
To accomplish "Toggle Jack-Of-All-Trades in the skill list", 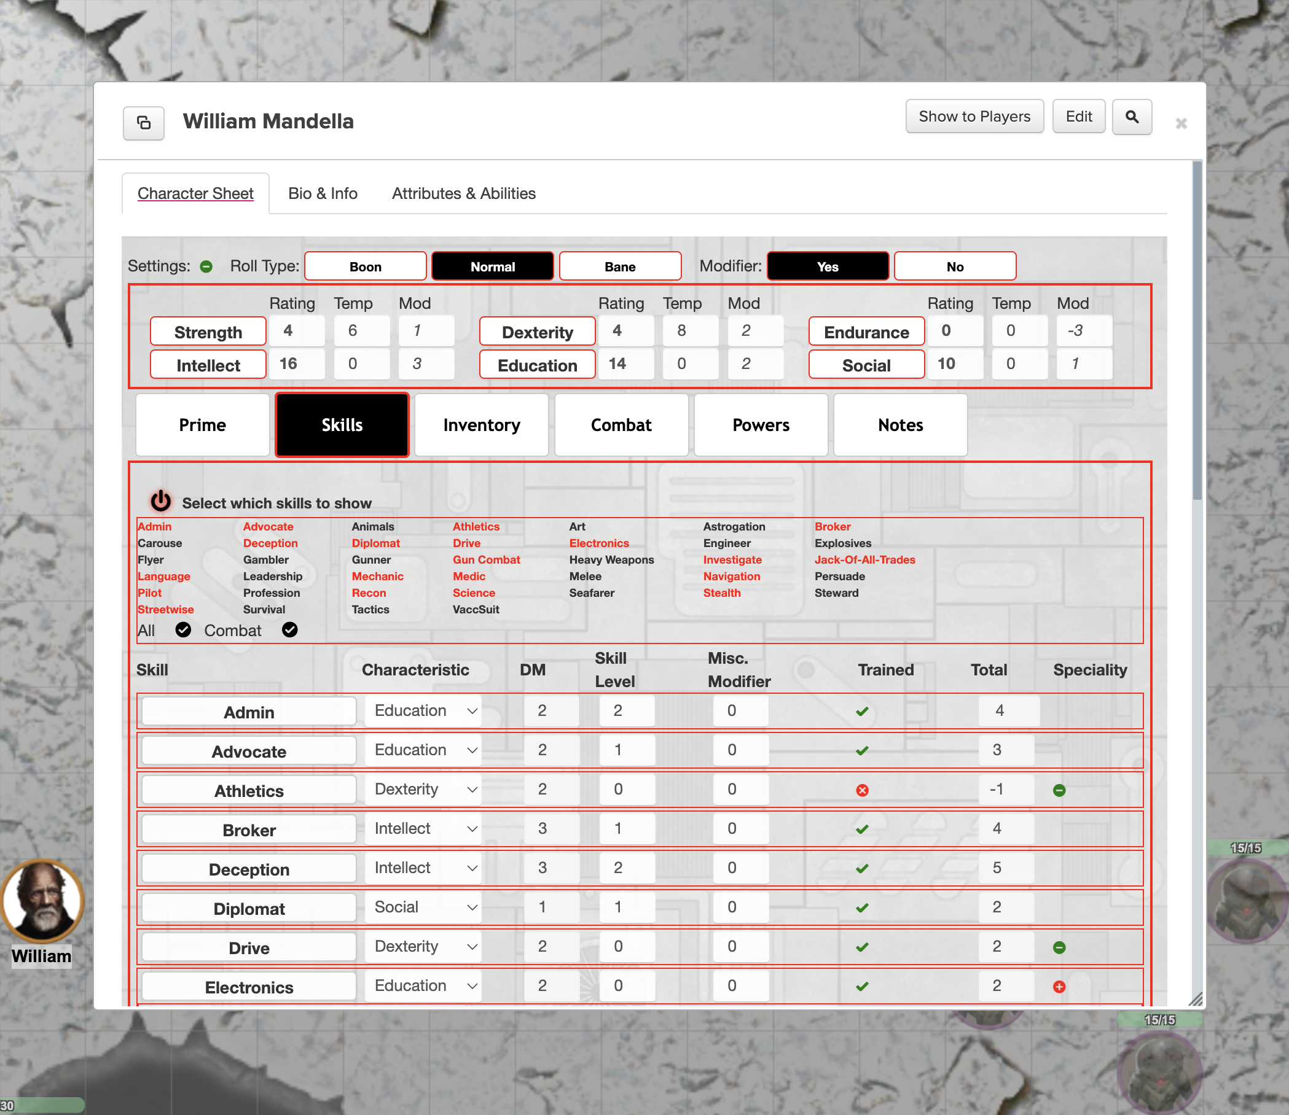I will tap(865, 559).
